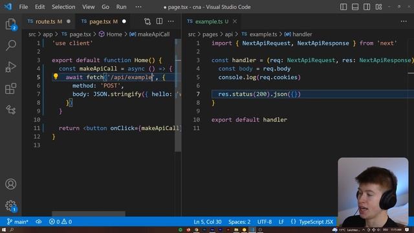Image resolution: width=414 pixels, height=233 pixels.
Task: Open the Accounts menu icon
Action: [10, 184]
